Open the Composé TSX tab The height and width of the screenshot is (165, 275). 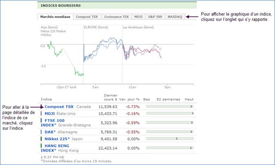(87, 17)
